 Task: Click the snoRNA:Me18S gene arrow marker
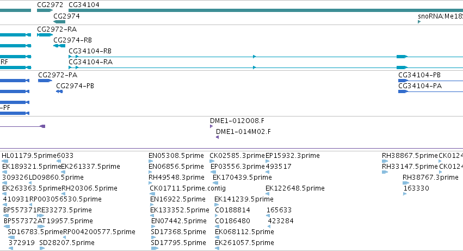click(x=419, y=22)
